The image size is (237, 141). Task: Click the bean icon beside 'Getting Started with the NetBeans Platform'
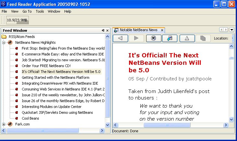click(17, 77)
